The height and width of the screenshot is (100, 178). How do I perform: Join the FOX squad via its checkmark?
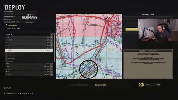[52, 48]
